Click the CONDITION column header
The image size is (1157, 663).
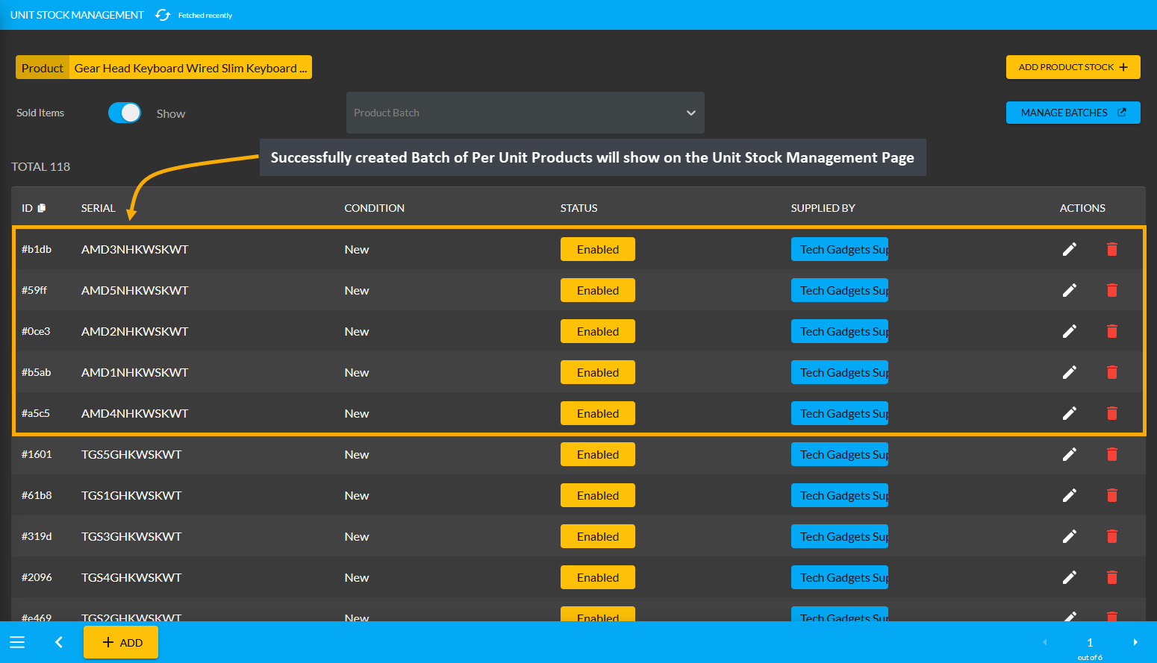coord(375,208)
